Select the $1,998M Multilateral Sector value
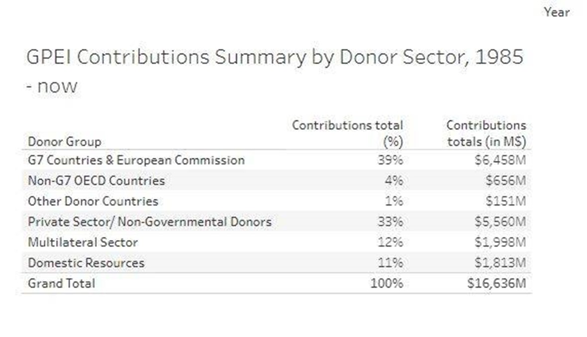Viewport: 587px width, 337px height. tap(501, 242)
